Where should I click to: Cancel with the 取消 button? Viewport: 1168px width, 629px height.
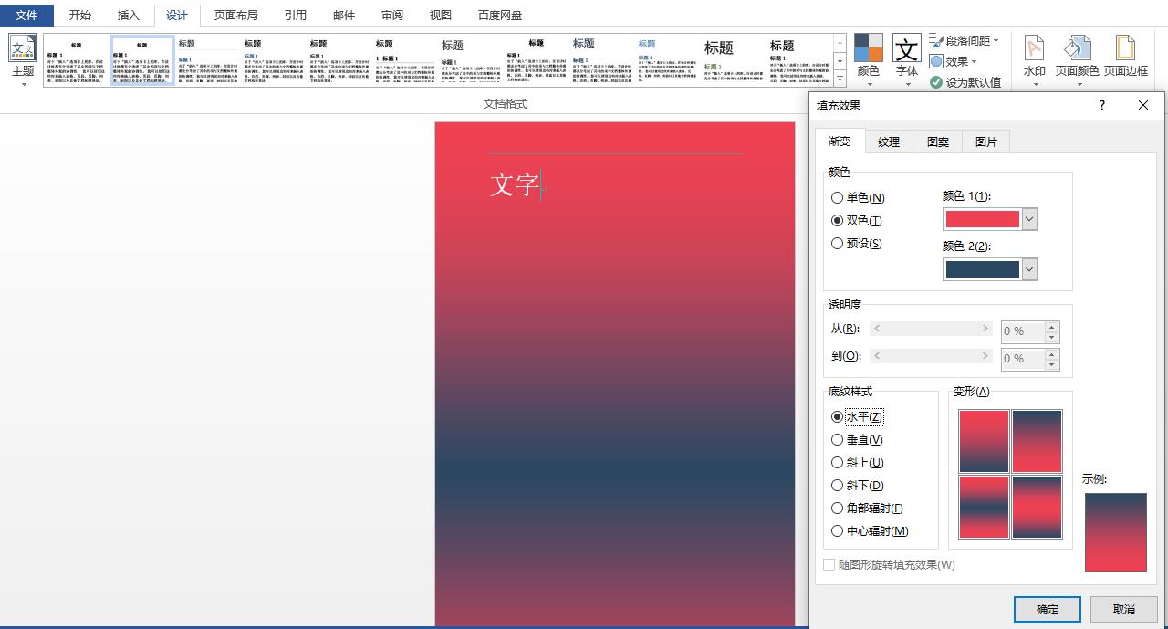click(x=1124, y=609)
